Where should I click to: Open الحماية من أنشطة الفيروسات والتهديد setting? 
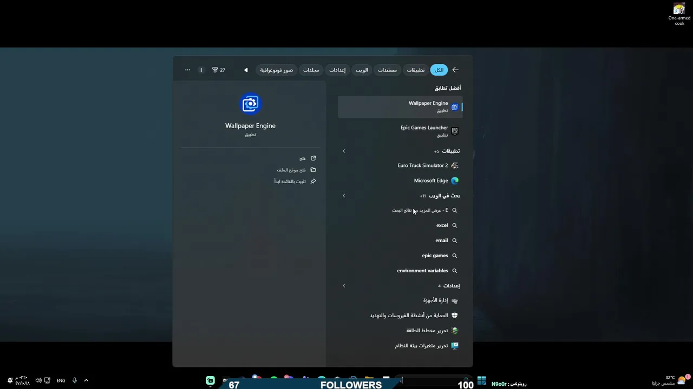coord(401,316)
